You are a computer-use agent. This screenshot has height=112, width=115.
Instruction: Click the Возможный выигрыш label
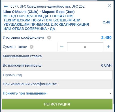(22, 65)
